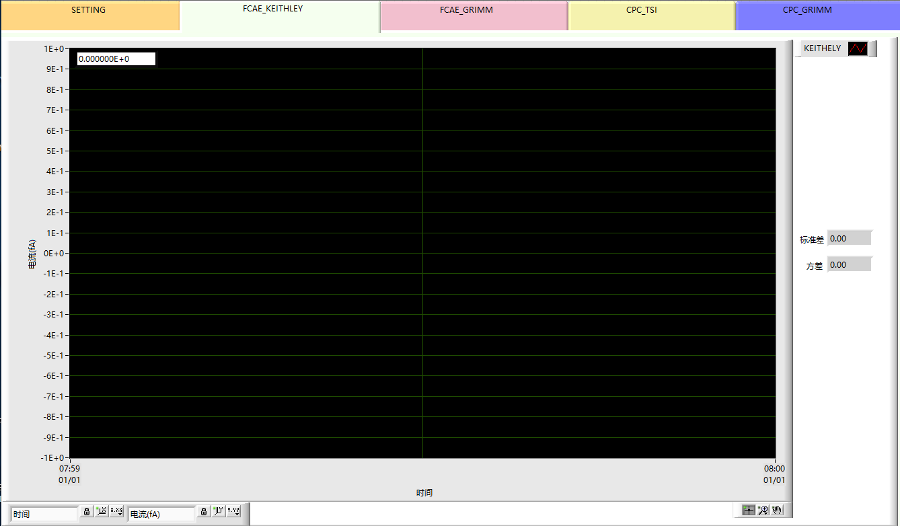Click the 时间 axis name field
This screenshot has width=900, height=526.
point(44,514)
